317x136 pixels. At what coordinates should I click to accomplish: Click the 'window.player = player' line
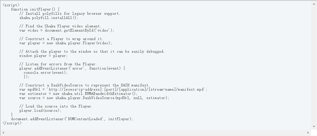click(x=43, y=56)
